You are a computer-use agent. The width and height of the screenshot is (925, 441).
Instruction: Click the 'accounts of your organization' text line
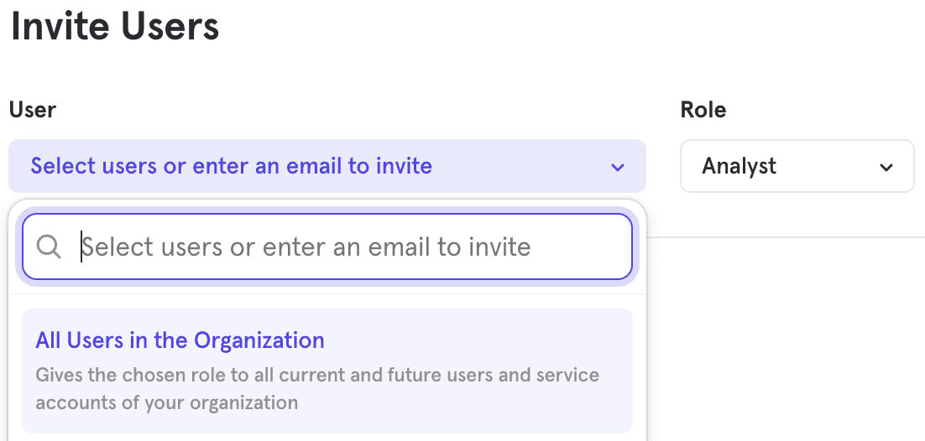coord(167,402)
